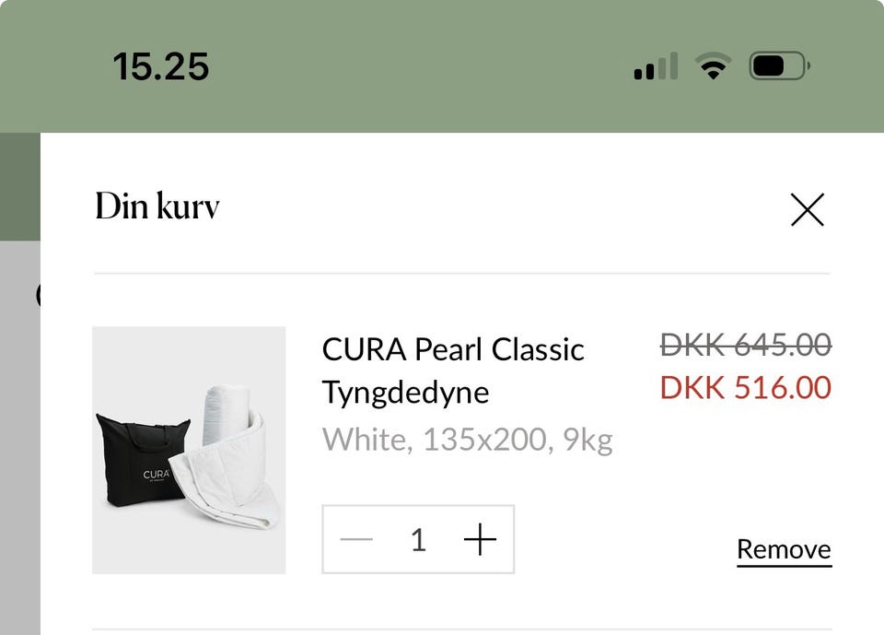The height and width of the screenshot is (635, 884).
Task: Tap the White, 135x200, 9kg variant text
Action: click(x=467, y=441)
